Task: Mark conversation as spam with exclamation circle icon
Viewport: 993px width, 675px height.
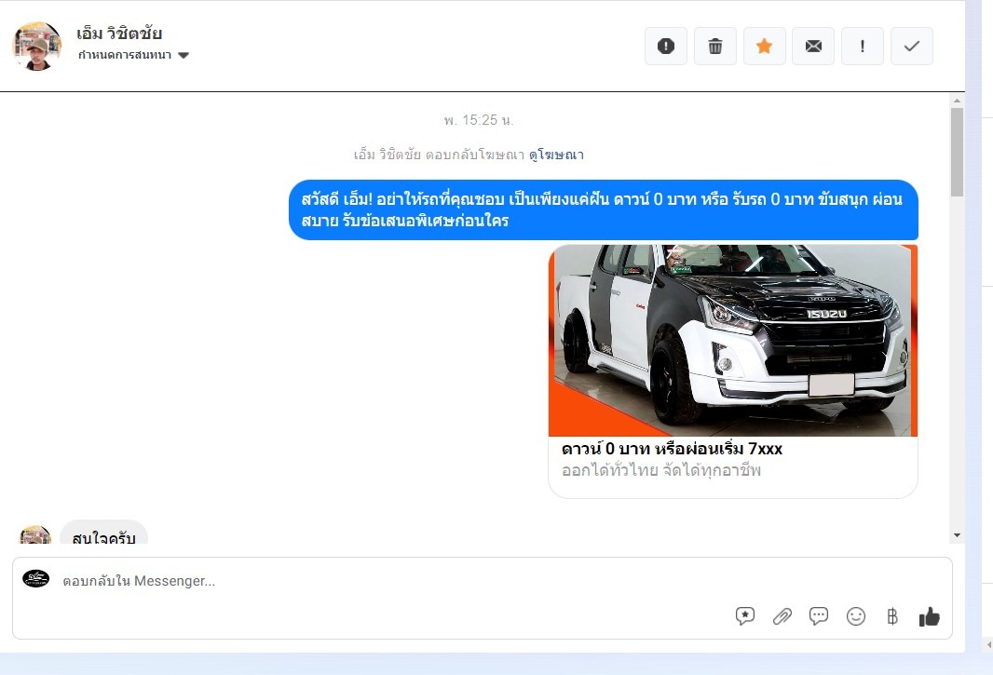Action: tap(666, 47)
